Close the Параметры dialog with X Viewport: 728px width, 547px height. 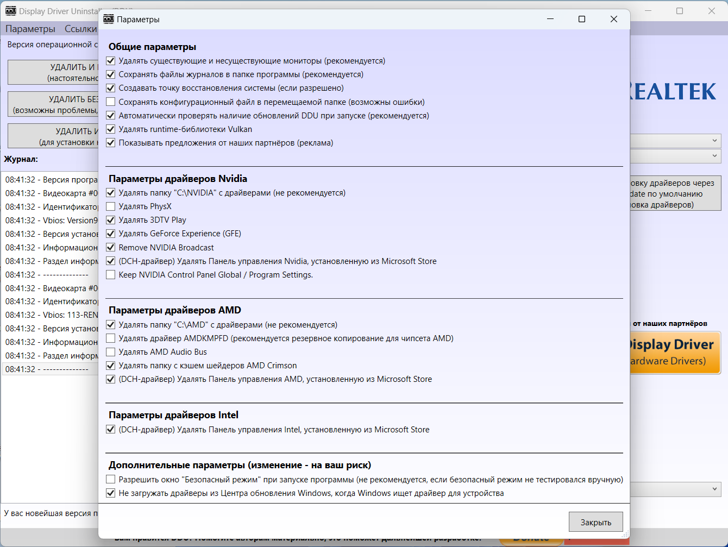coord(614,19)
